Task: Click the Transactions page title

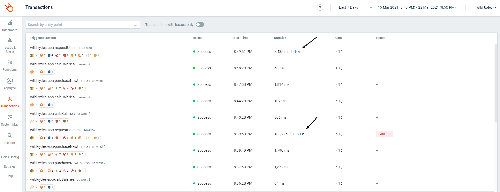Action: tap(39, 7)
